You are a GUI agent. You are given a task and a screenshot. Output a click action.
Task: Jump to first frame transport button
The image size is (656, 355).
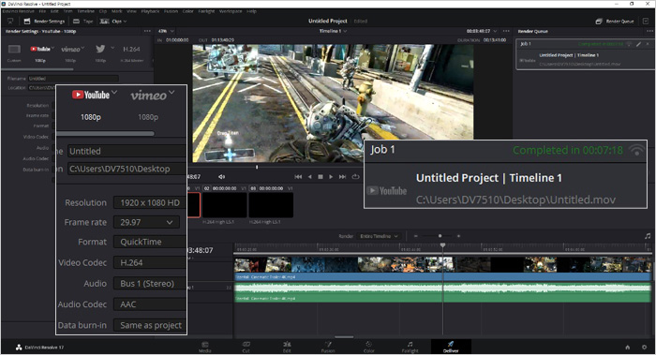coord(298,177)
